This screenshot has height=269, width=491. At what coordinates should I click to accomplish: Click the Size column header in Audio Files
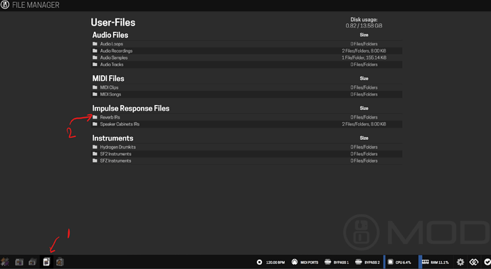click(364, 35)
